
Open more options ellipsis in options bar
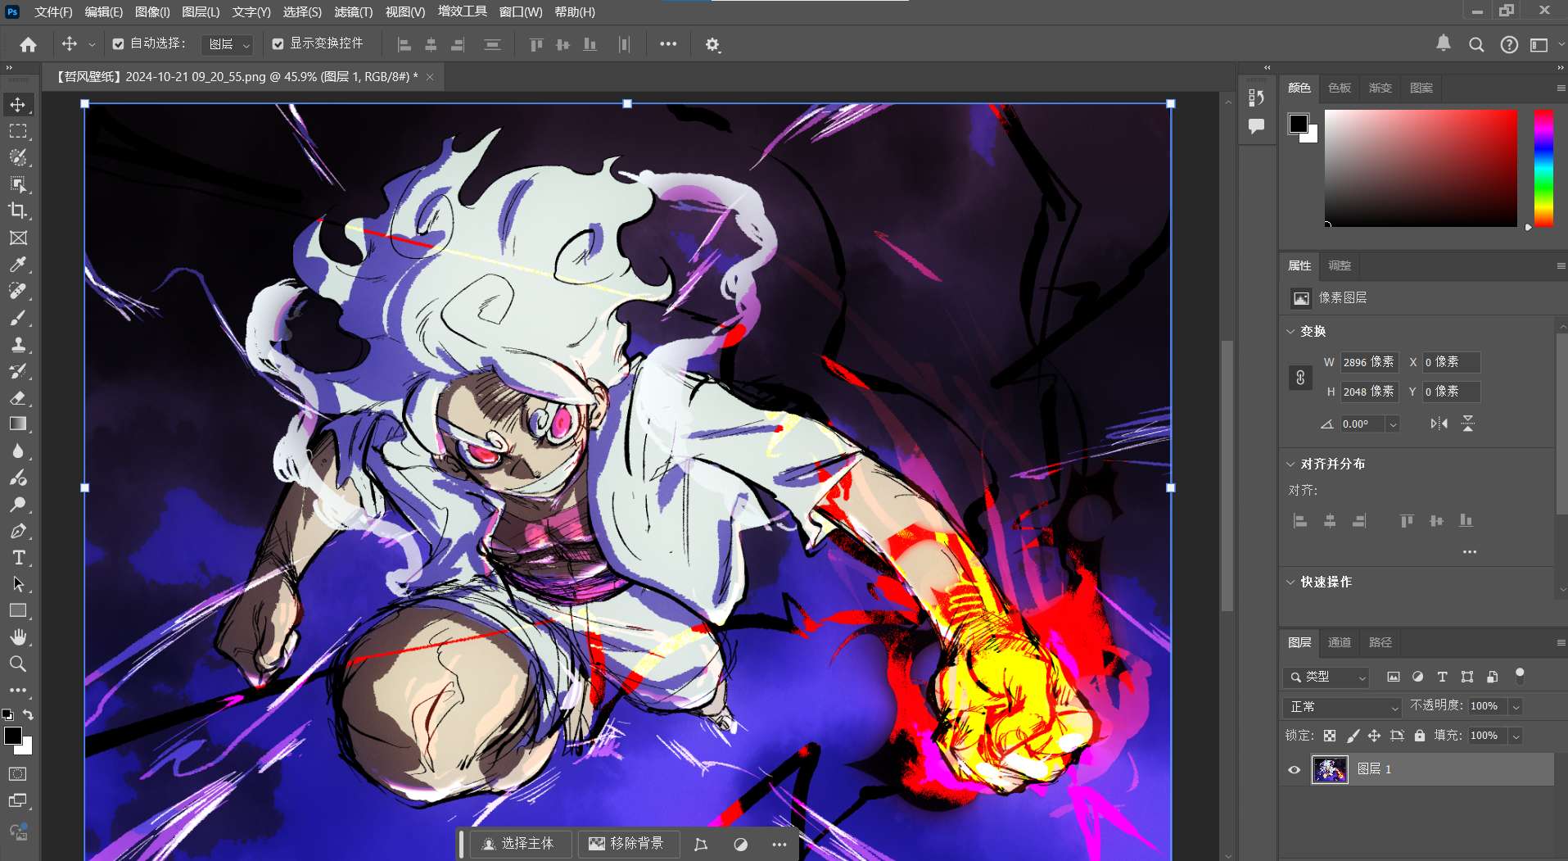[668, 44]
